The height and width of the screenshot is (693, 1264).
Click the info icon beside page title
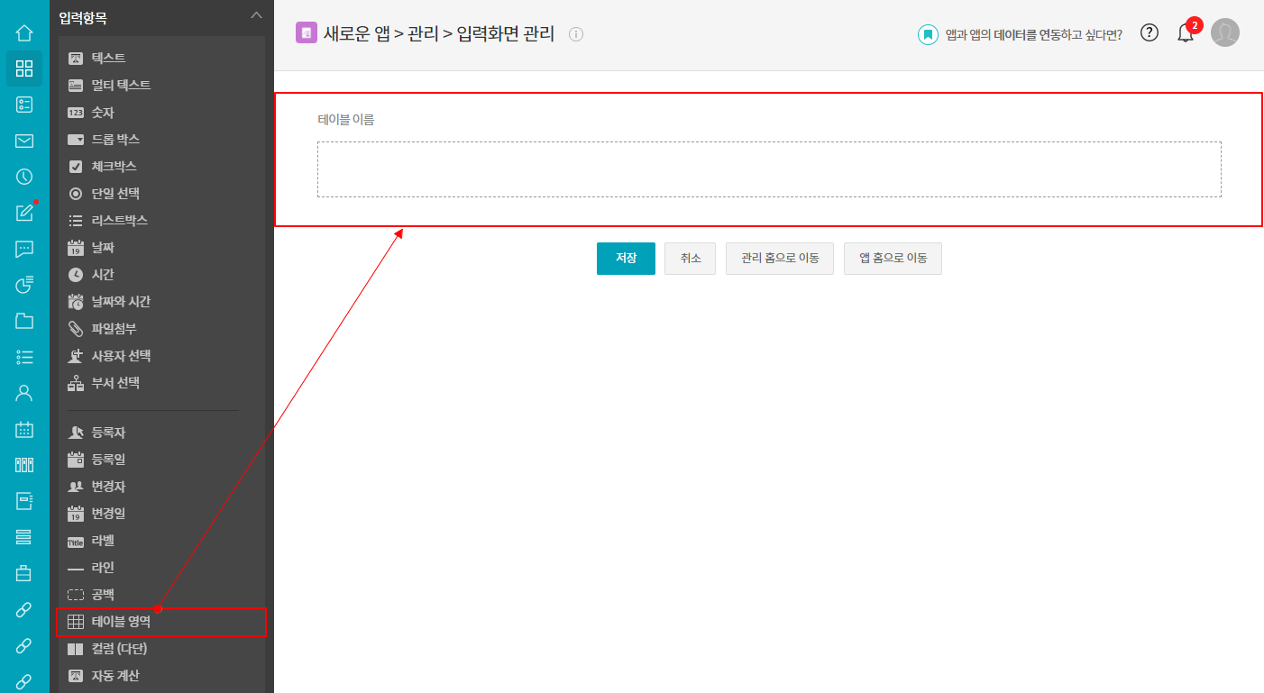576,34
